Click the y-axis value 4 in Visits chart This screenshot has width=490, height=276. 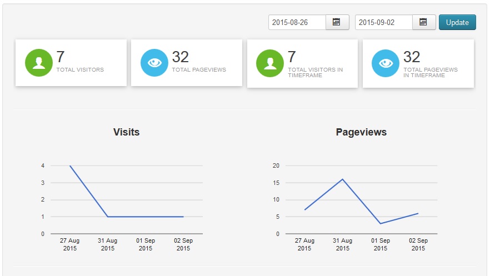point(43,166)
